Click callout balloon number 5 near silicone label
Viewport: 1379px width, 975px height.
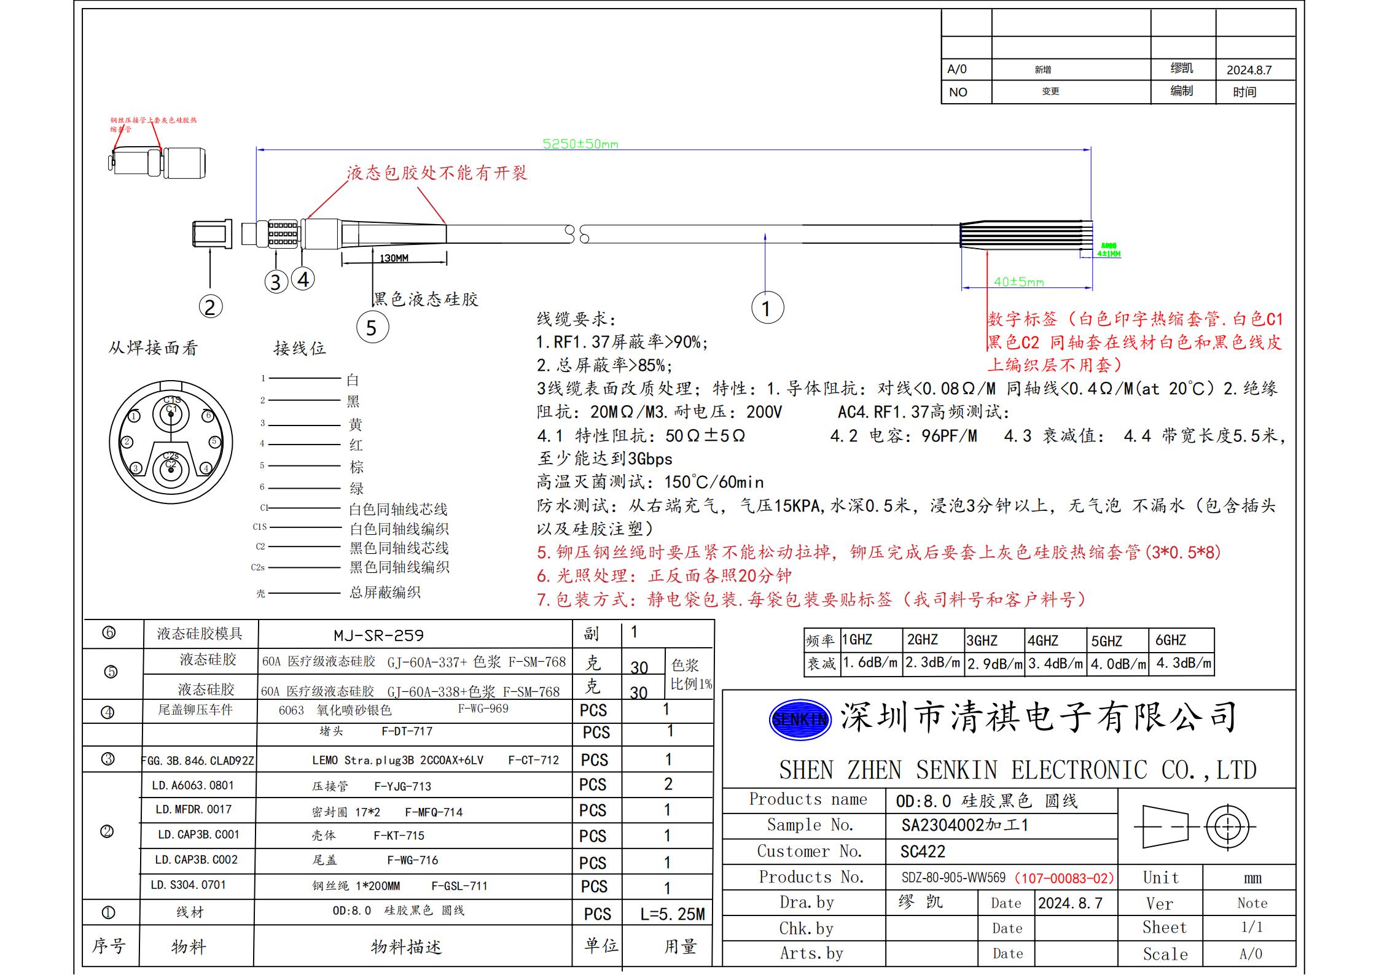click(372, 327)
